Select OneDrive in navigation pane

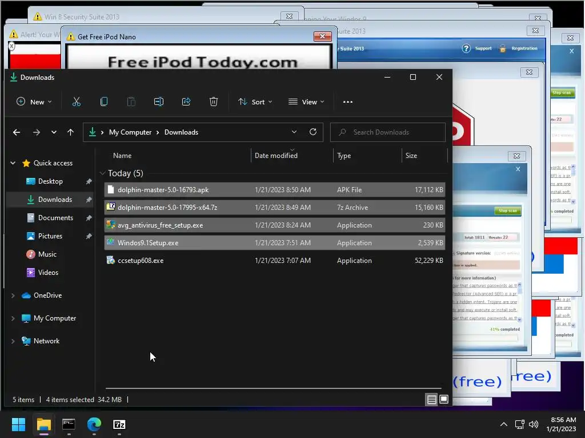point(47,295)
